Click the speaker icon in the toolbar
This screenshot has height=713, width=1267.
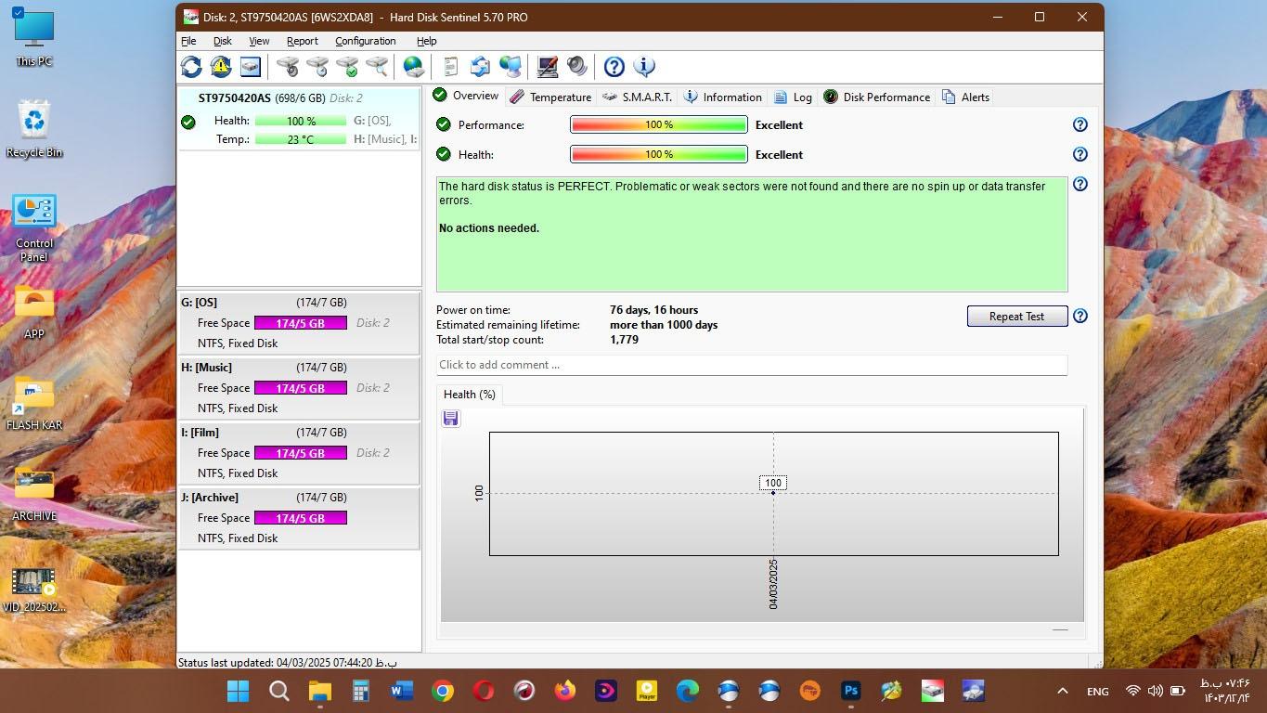[x=577, y=67]
